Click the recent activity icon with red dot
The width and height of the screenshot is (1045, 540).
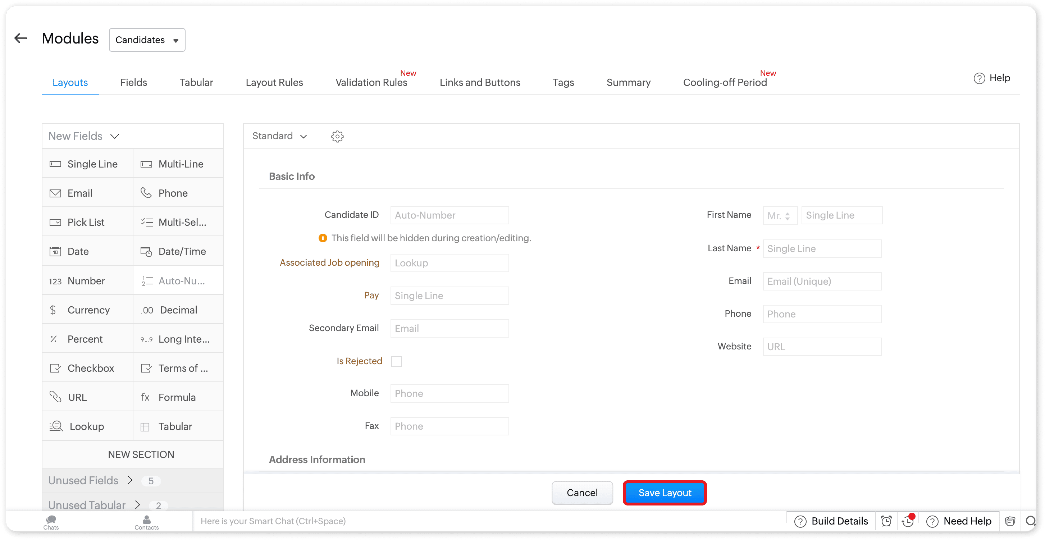tap(908, 521)
